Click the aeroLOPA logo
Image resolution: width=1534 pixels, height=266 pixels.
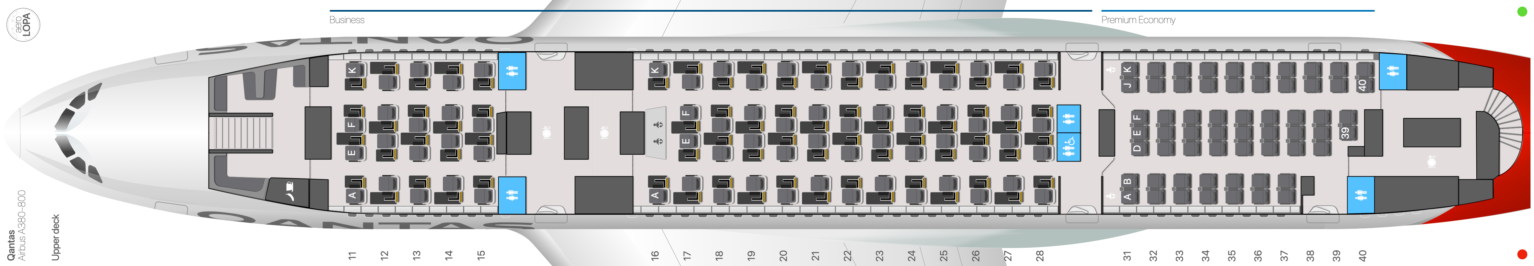tap(23, 25)
